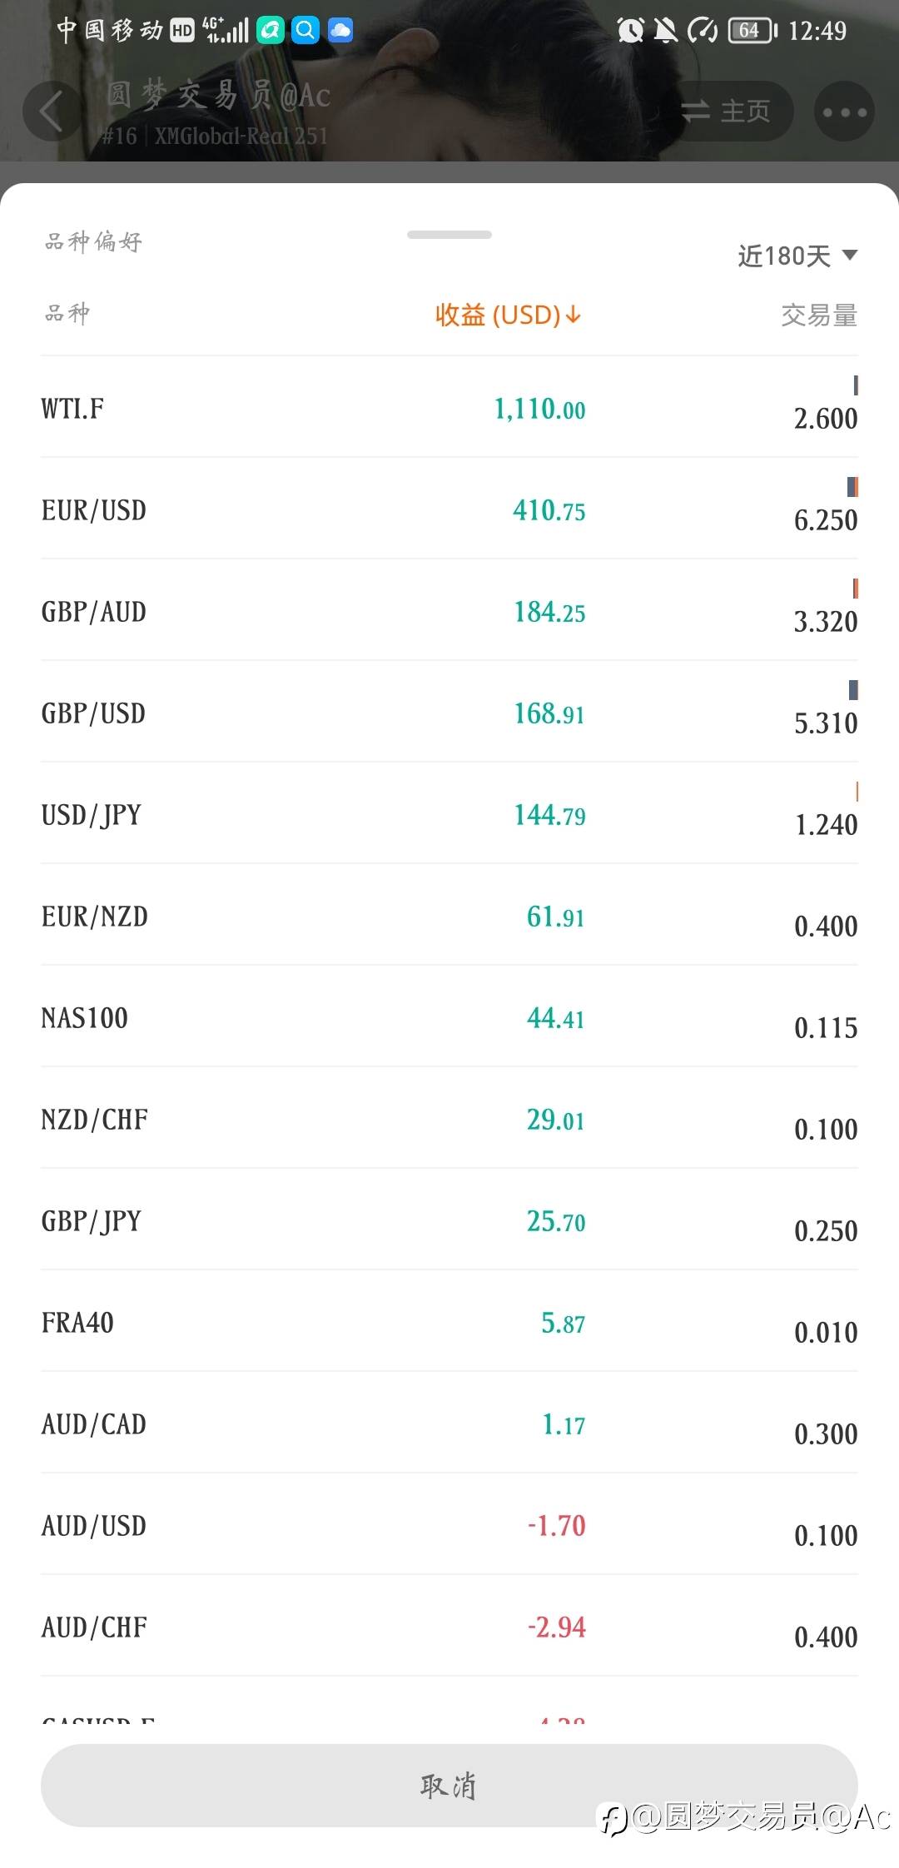The image size is (899, 1868).
Task: Tap the NAS100 instrument row
Action: 449,1017
